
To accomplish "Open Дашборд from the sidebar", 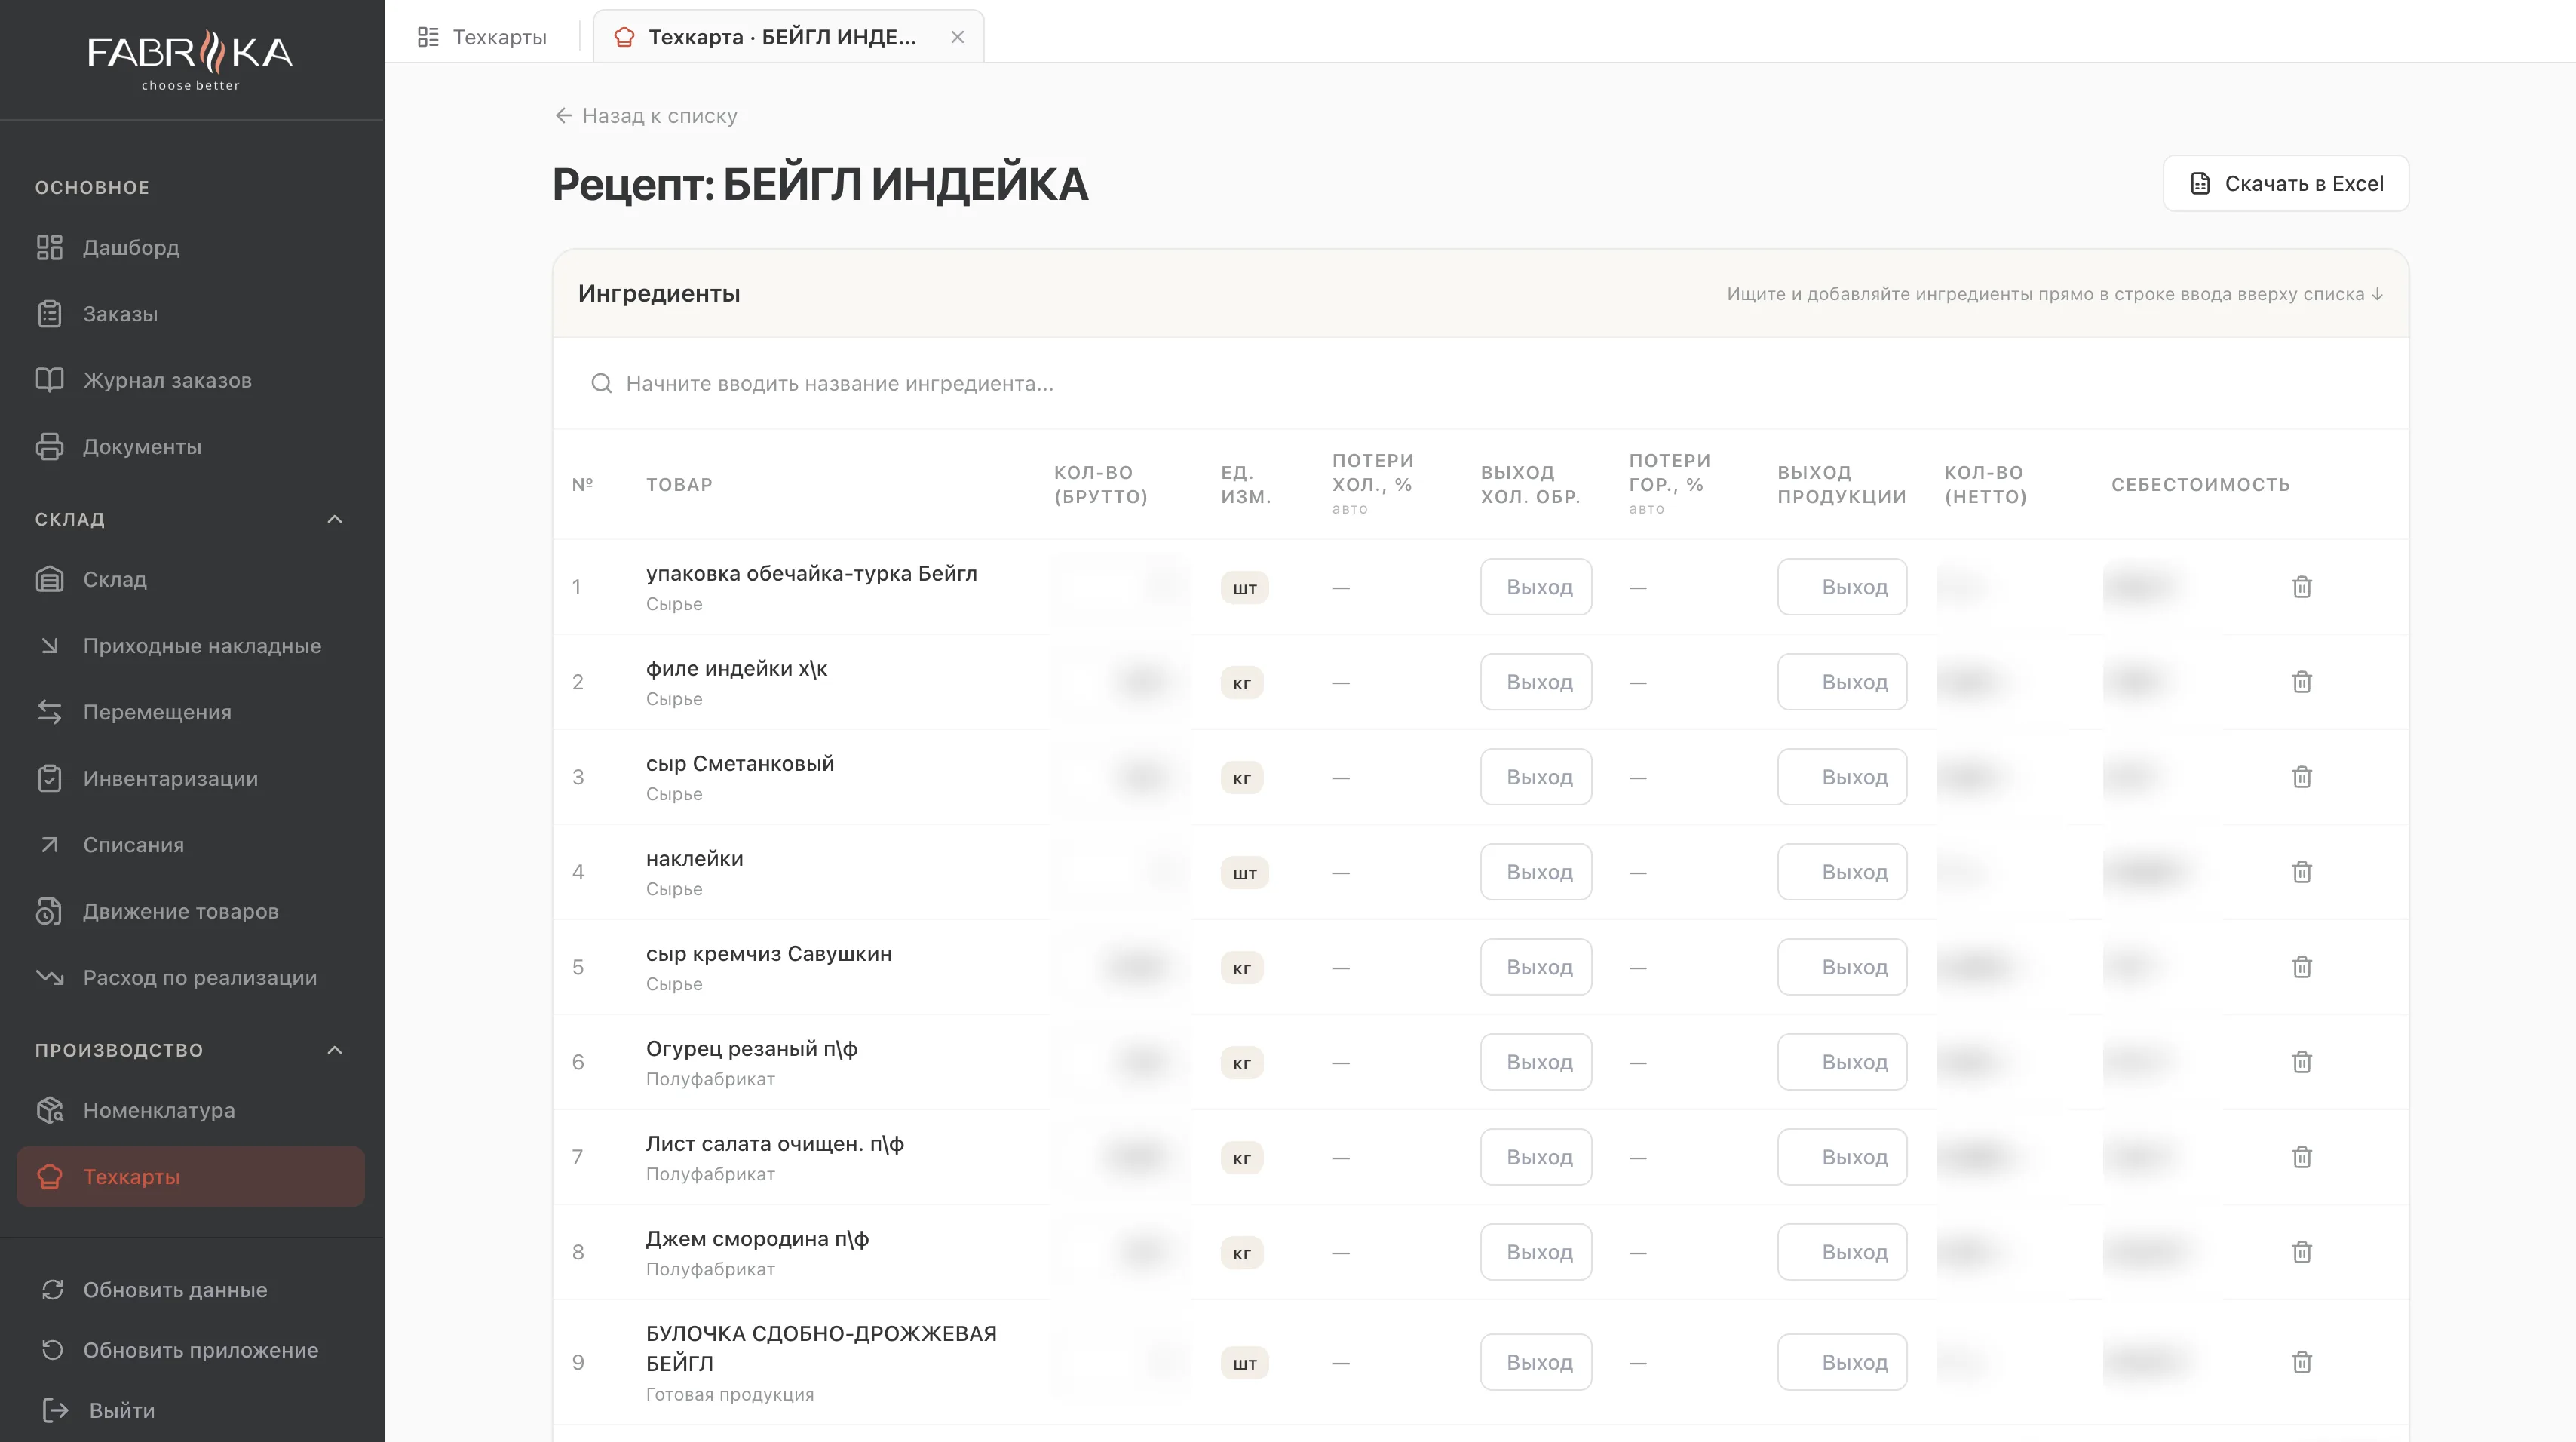I will click(190, 247).
